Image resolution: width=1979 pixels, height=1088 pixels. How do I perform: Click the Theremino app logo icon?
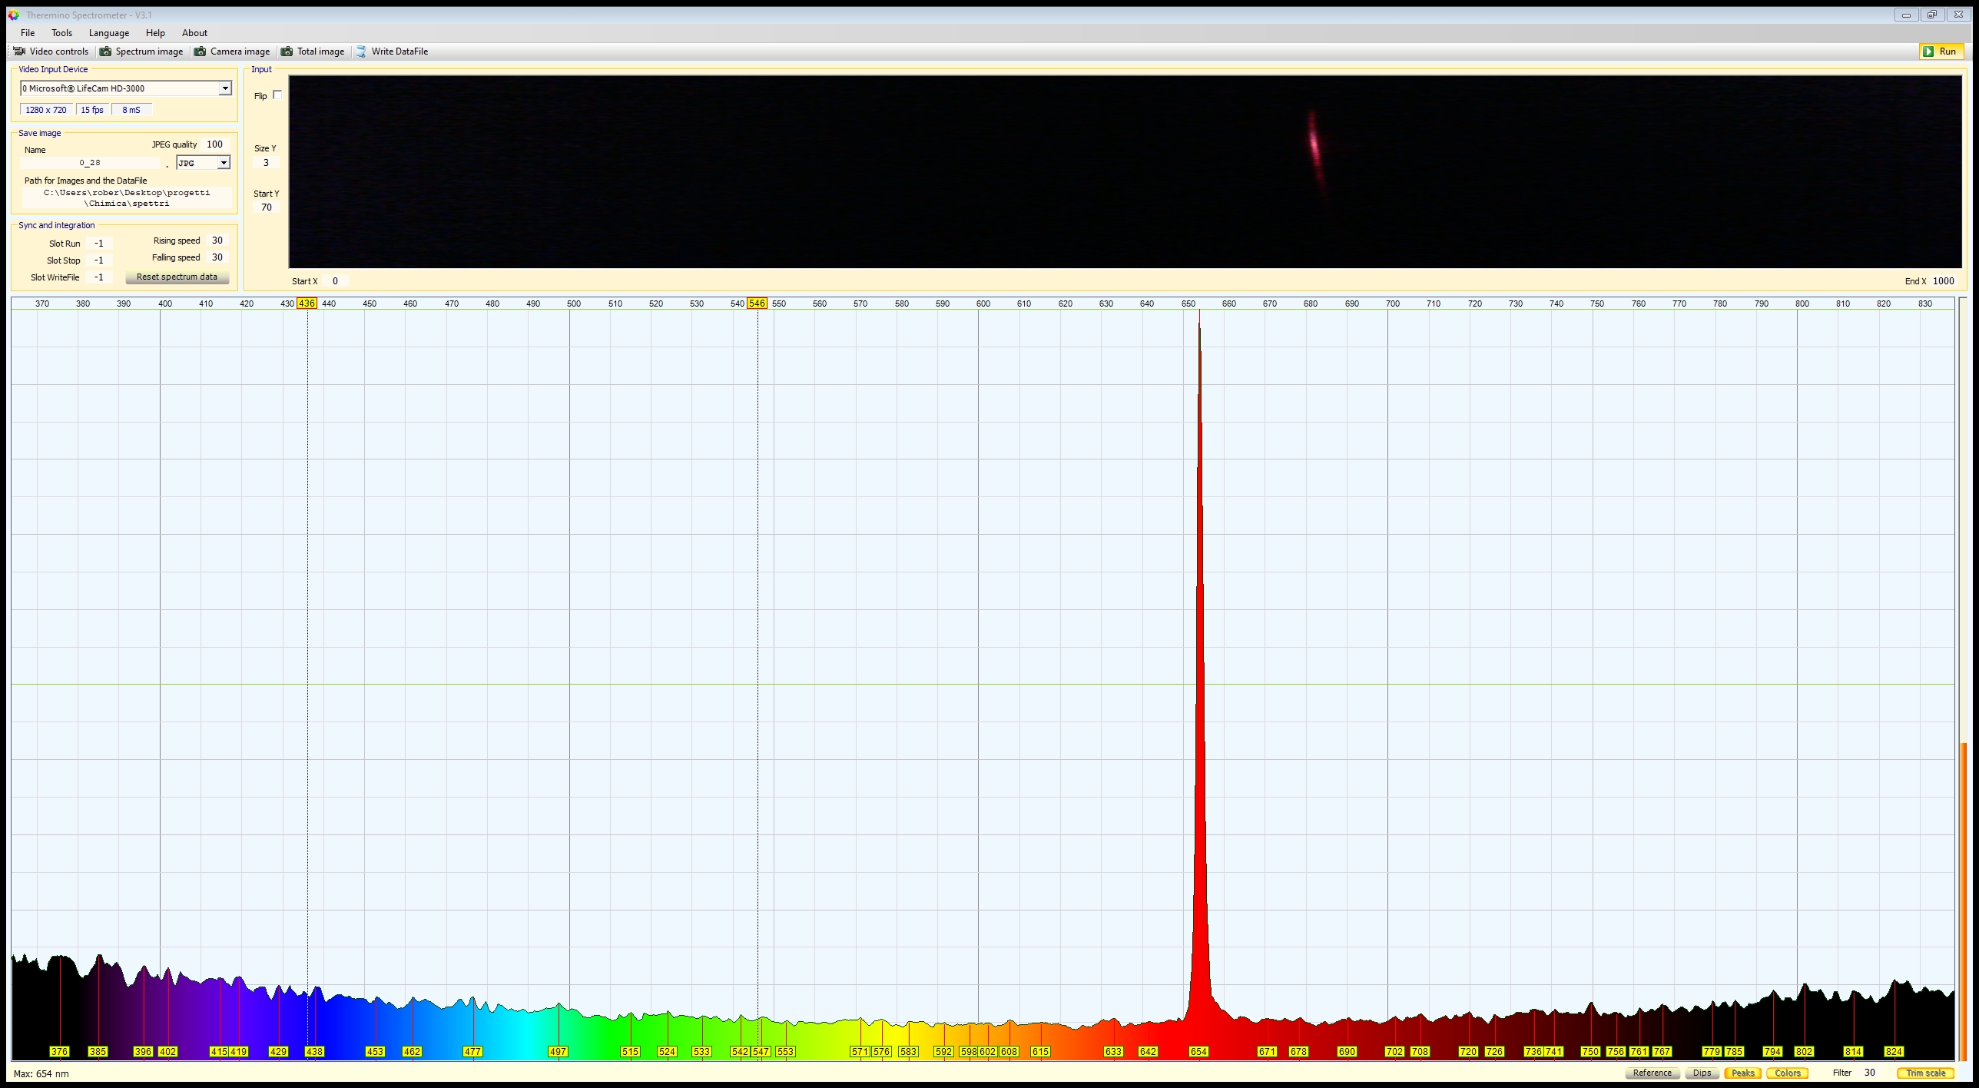(13, 15)
